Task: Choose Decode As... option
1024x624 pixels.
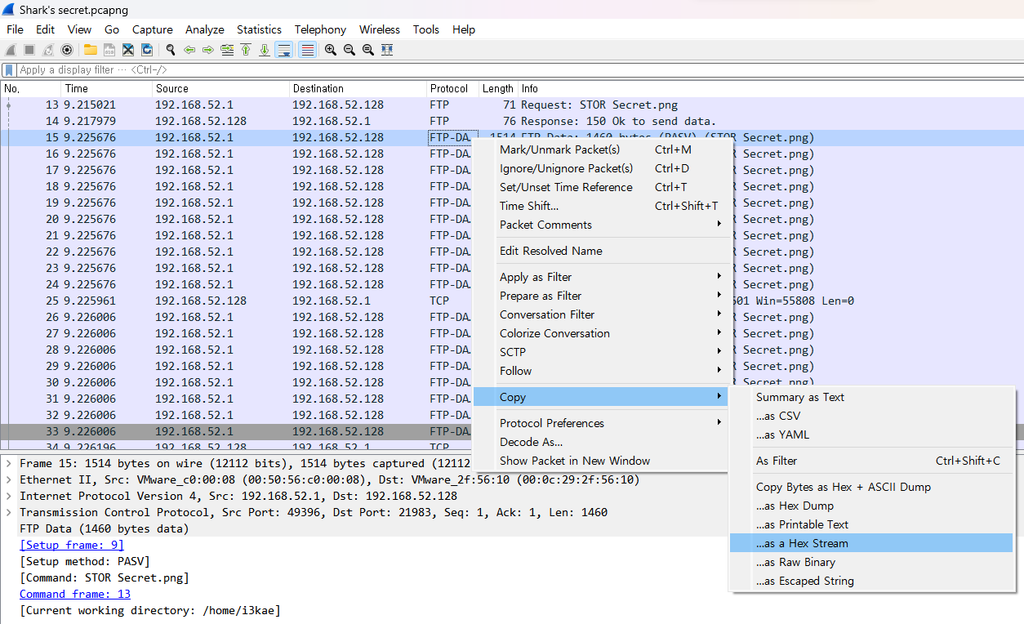Action: click(x=603, y=442)
